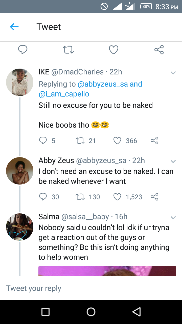182x324 pixels.
Task: Share the main tweet at top
Action: (x=159, y=50)
